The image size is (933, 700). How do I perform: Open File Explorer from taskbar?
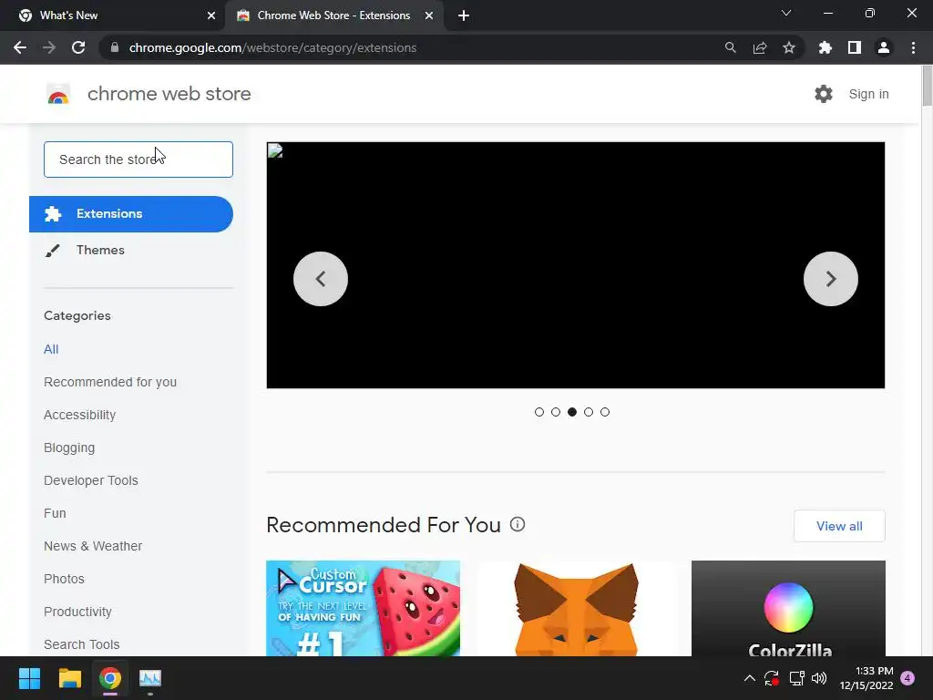[69, 678]
